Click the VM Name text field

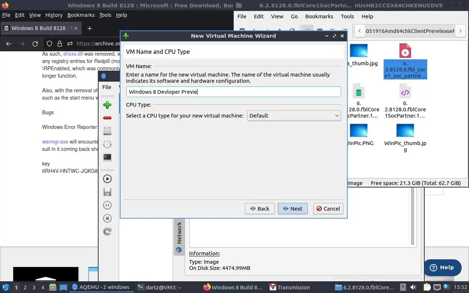pos(233,92)
